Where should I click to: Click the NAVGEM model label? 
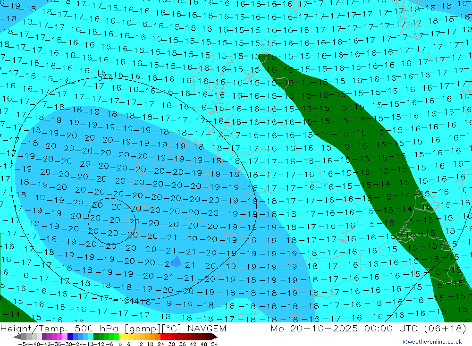coord(205,329)
